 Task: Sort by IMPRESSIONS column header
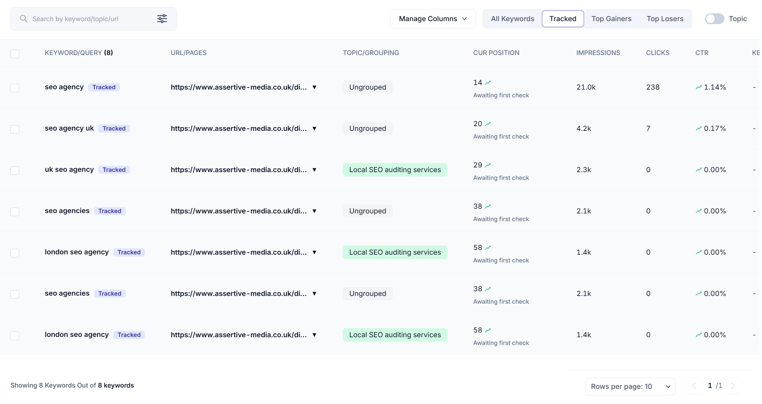pos(598,53)
